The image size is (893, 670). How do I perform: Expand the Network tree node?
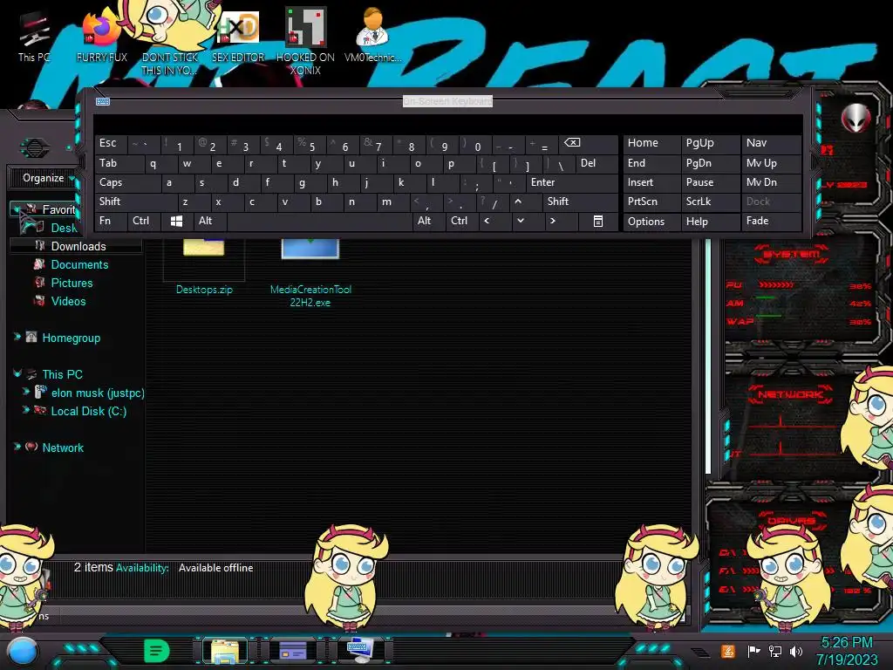[x=17, y=447]
